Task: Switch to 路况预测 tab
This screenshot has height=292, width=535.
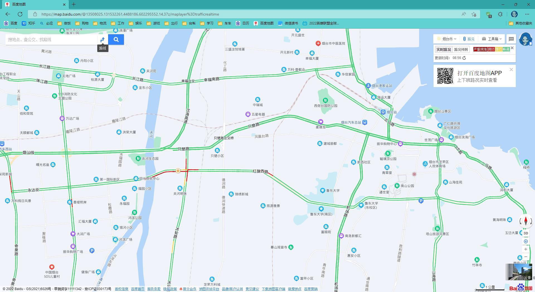Action: point(461,50)
